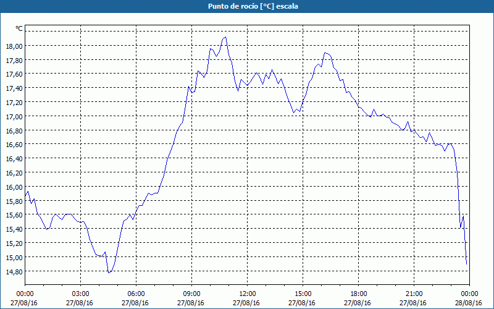Screen dimensions: 494x309
Task: Select the 17,20 y-axis value
Action: [x=14, y=103]
